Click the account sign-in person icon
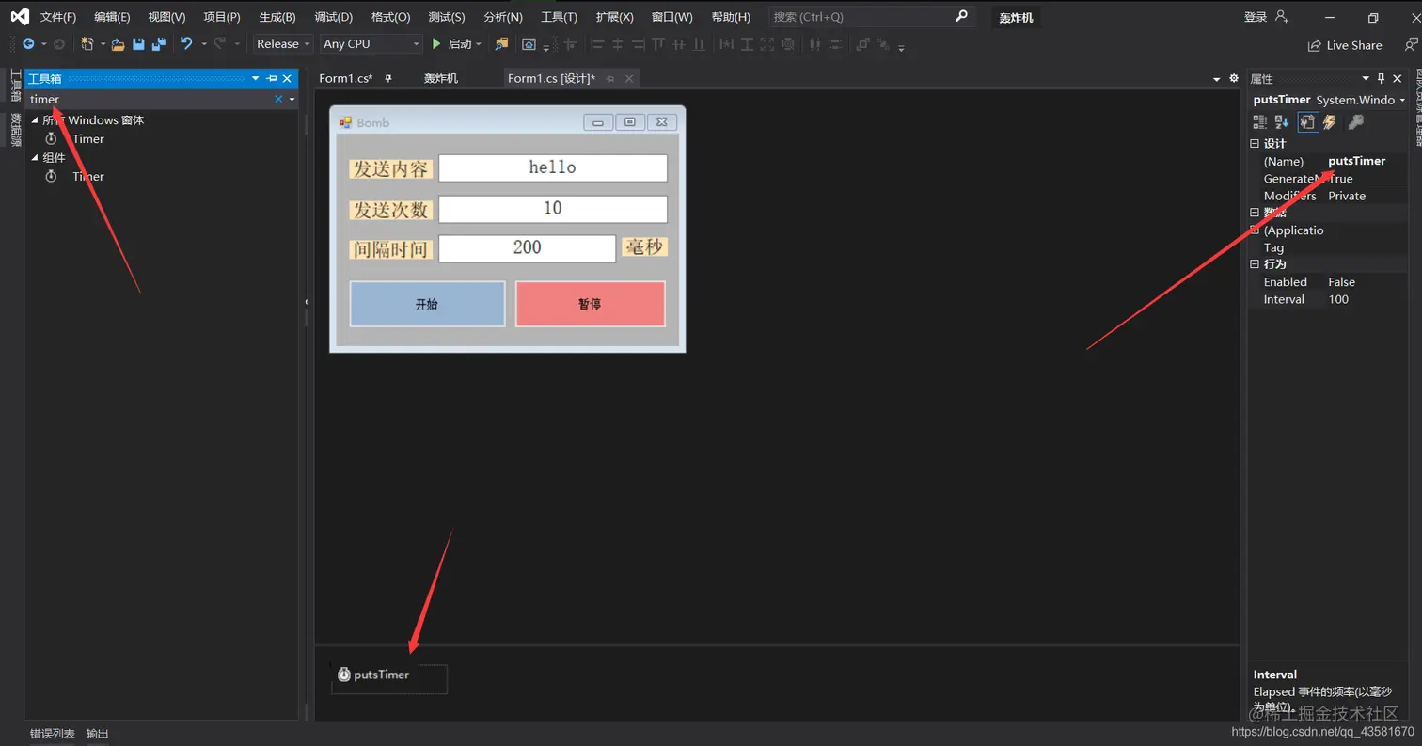This screenshot has height=746, width=1422. click(1282, 17)
